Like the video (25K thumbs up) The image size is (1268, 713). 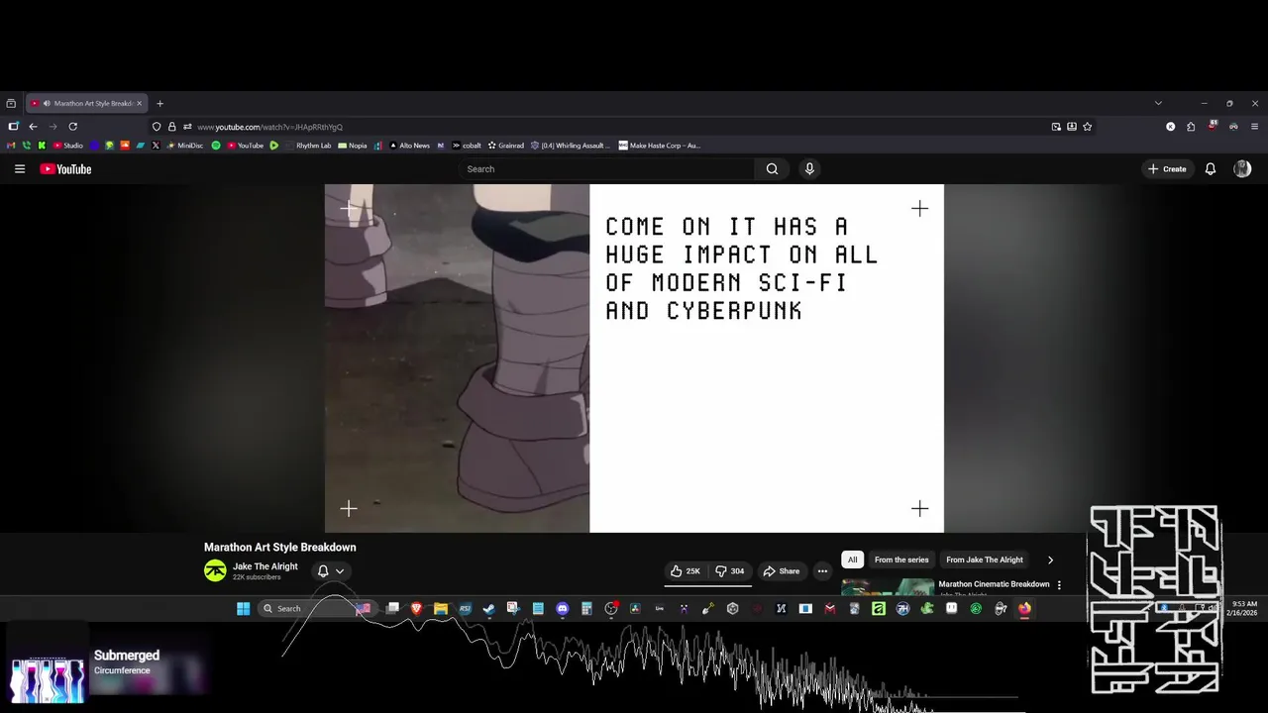pos(686,571)
